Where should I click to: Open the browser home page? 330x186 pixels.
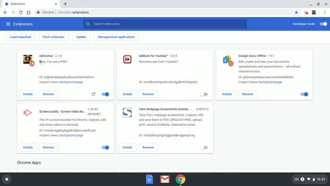click(x=28, y=12)
